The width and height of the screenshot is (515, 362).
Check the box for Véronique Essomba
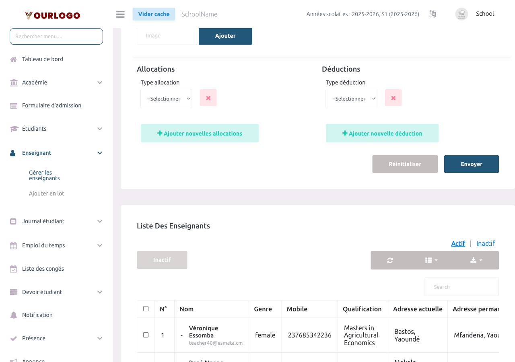point(146,335)
